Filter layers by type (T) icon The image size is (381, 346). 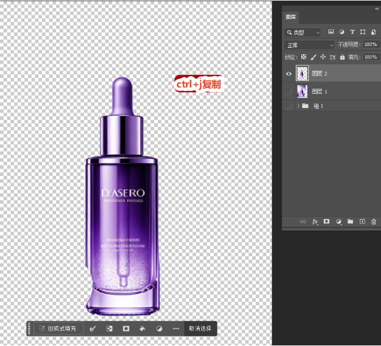(352, 32)
